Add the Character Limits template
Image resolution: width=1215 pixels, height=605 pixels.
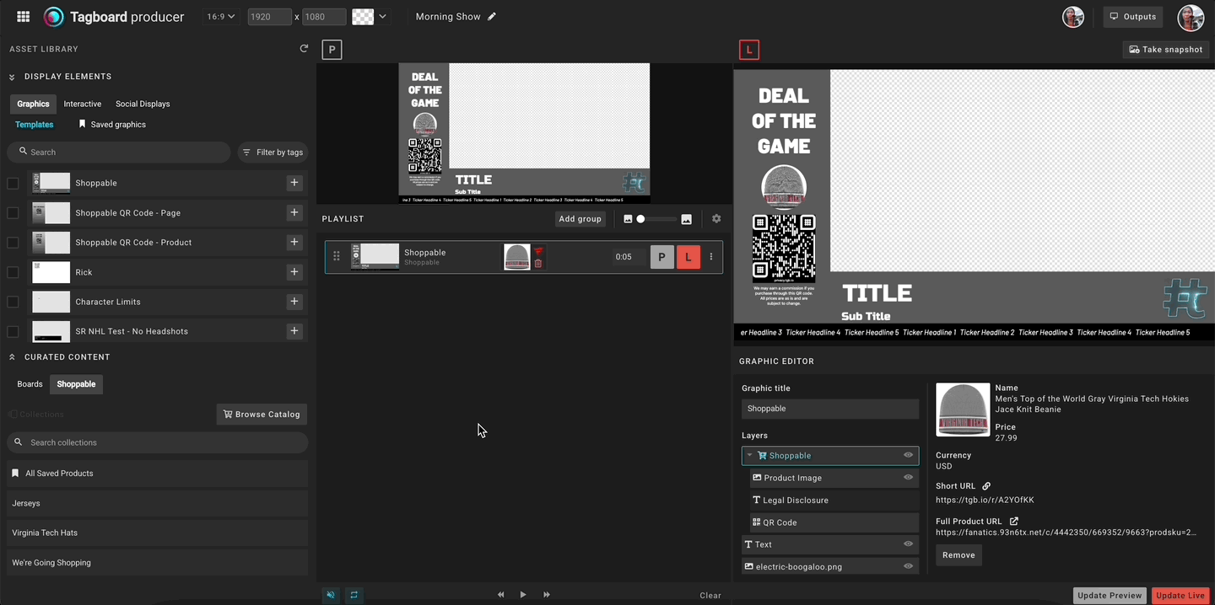pyautogui.click(x=294, y=302)
